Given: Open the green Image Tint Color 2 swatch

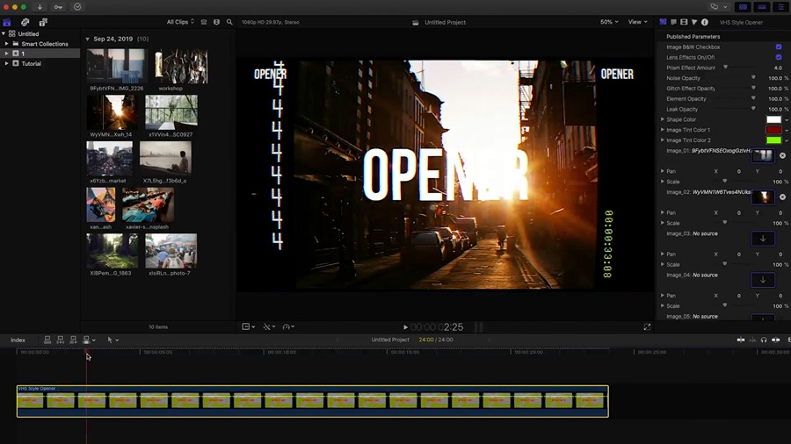Looking at the screenshot, I should coord(773,140).
